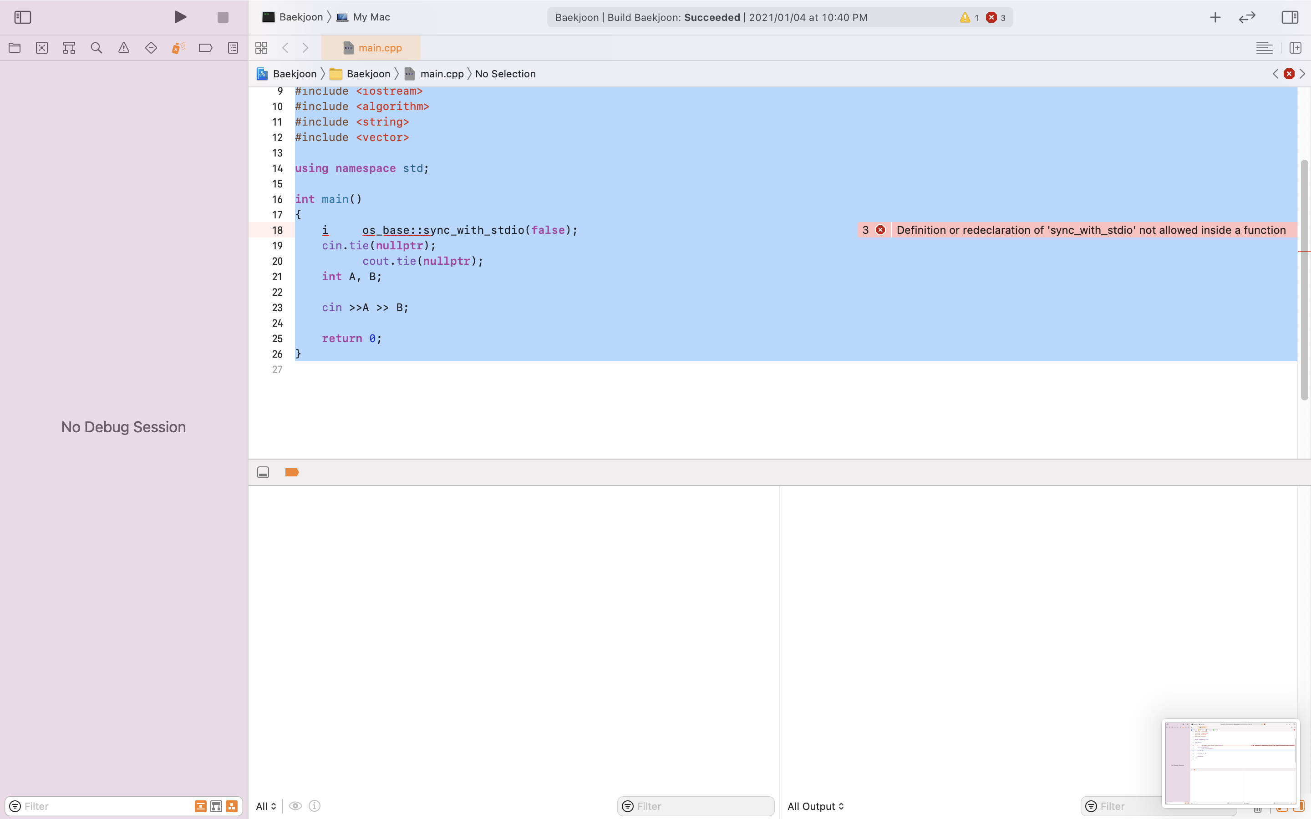Expand the All variables scope dropdown

266,806
